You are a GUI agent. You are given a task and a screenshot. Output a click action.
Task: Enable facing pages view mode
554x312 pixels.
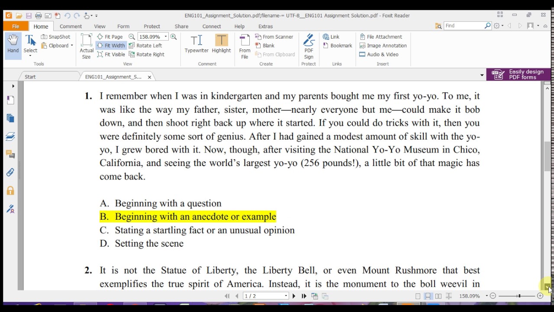[438, 296]
